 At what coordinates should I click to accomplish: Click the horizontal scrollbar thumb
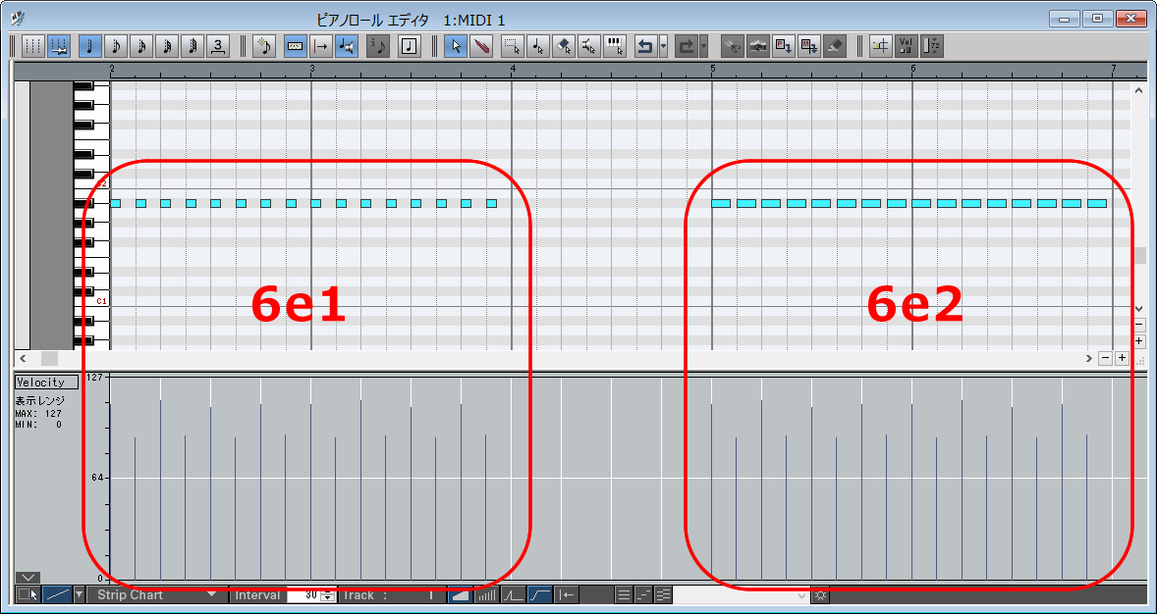[x=49, y=359]
